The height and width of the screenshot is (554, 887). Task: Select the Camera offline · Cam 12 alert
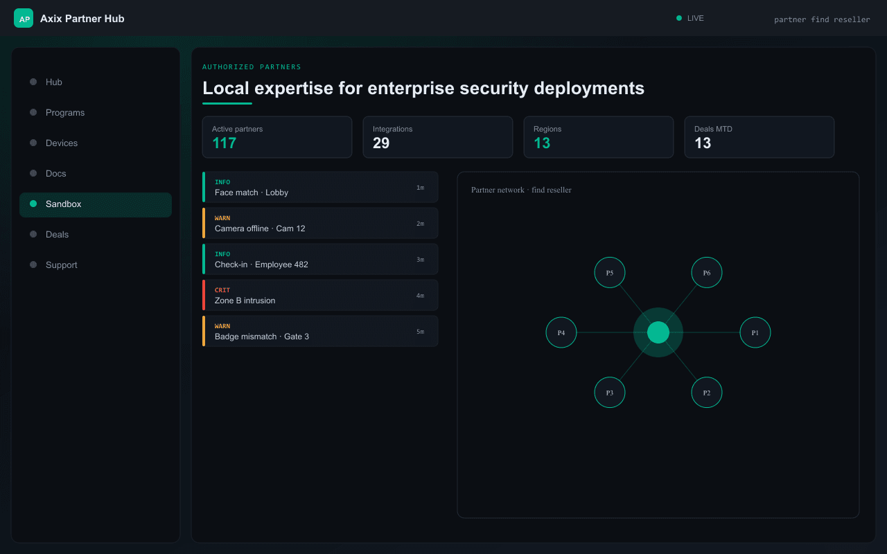(x=320, y=223)
